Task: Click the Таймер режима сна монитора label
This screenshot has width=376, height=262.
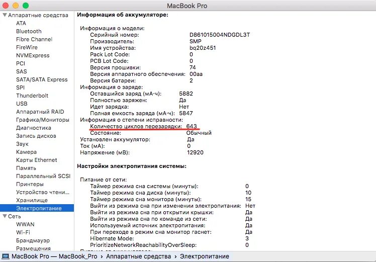Action: pos(146,199)
